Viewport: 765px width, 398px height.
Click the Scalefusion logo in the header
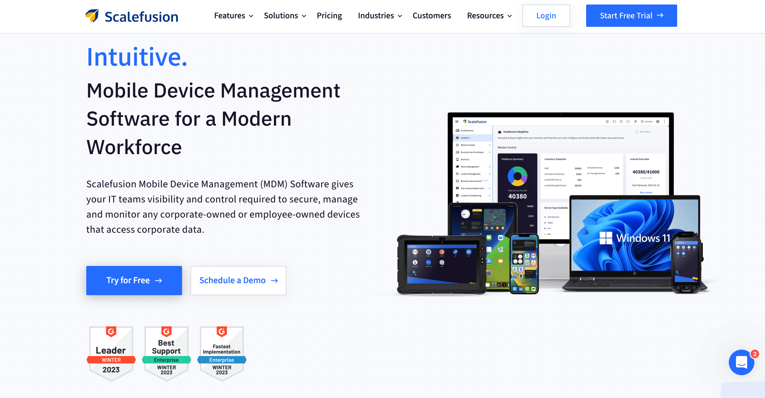pos(131,16)
